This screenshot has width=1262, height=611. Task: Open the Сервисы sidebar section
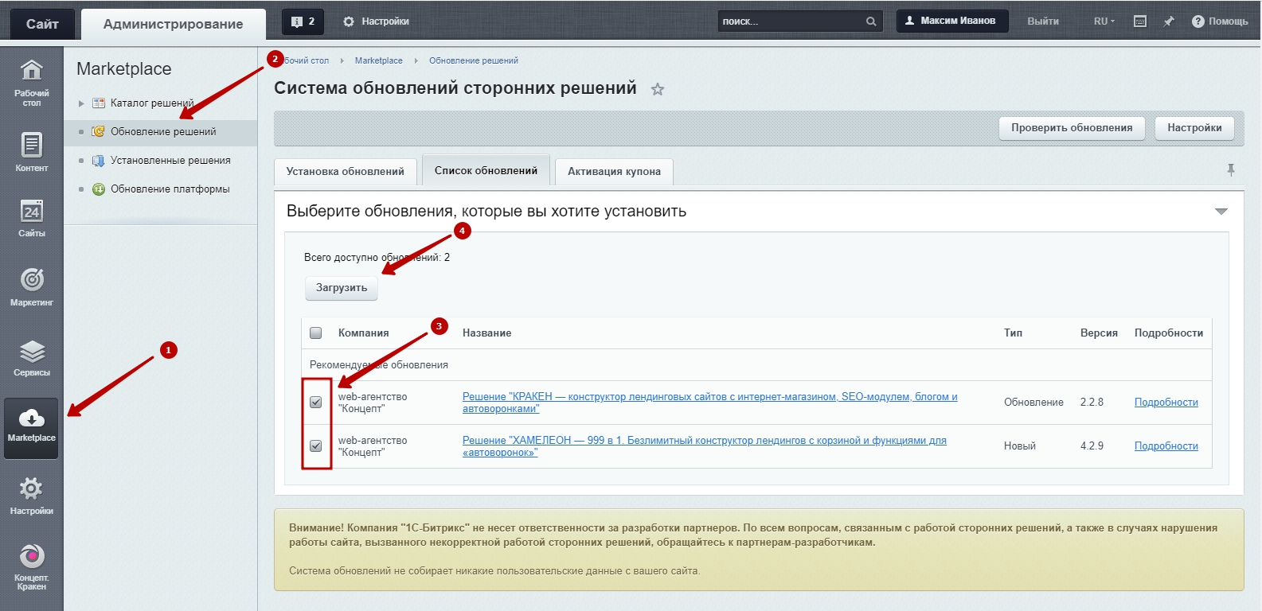[x=31, y=357]
